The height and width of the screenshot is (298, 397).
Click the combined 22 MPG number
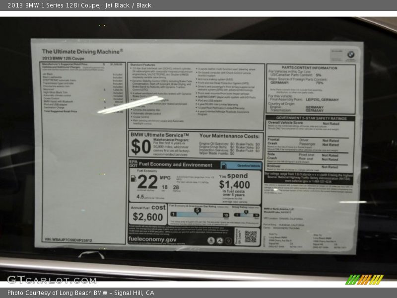pos(147,182)
